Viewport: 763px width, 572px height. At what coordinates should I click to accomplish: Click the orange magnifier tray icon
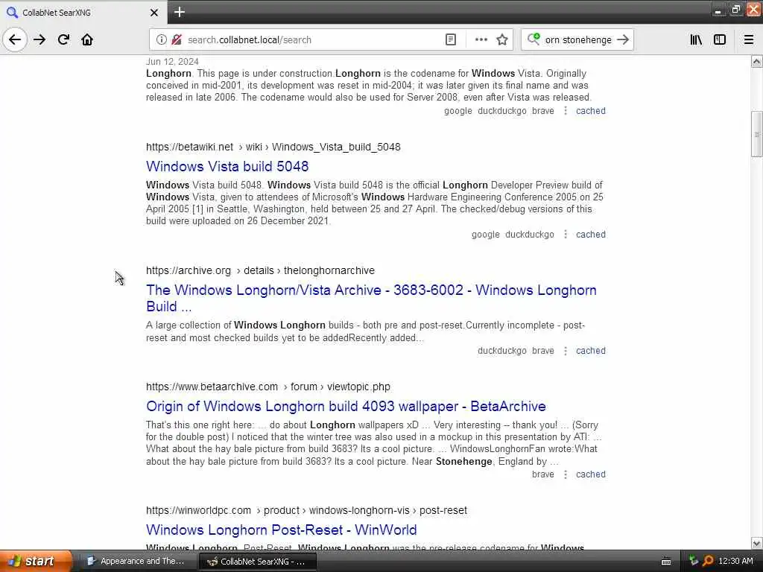[x=708, y=561]
